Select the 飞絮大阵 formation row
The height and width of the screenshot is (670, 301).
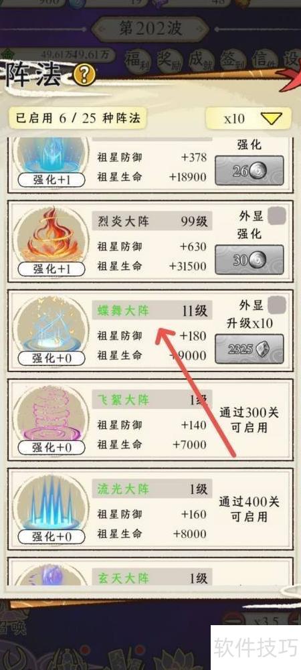pos(150,424)
